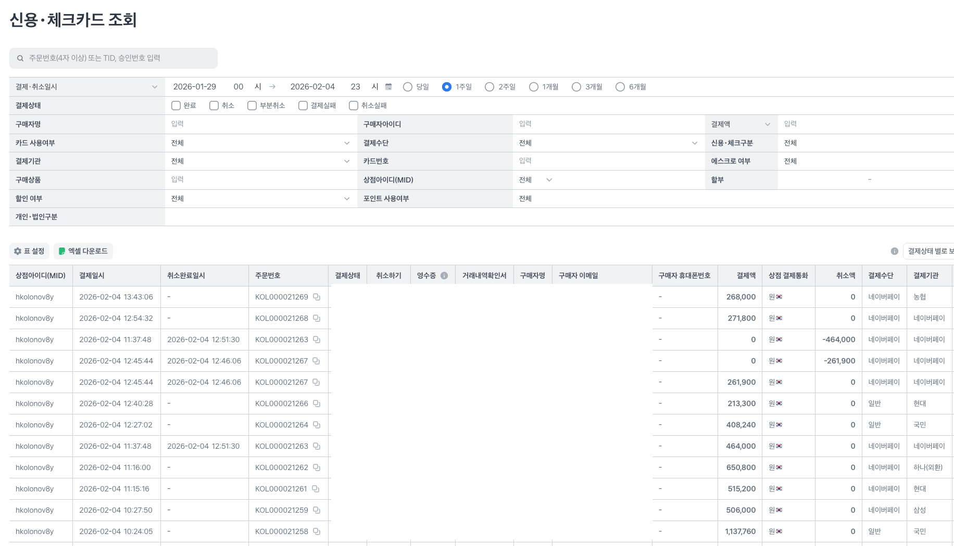Click timestamp 2026-02-04 13:43:06
This screenshot has width=954, height=546.
[x=116, y=297]
